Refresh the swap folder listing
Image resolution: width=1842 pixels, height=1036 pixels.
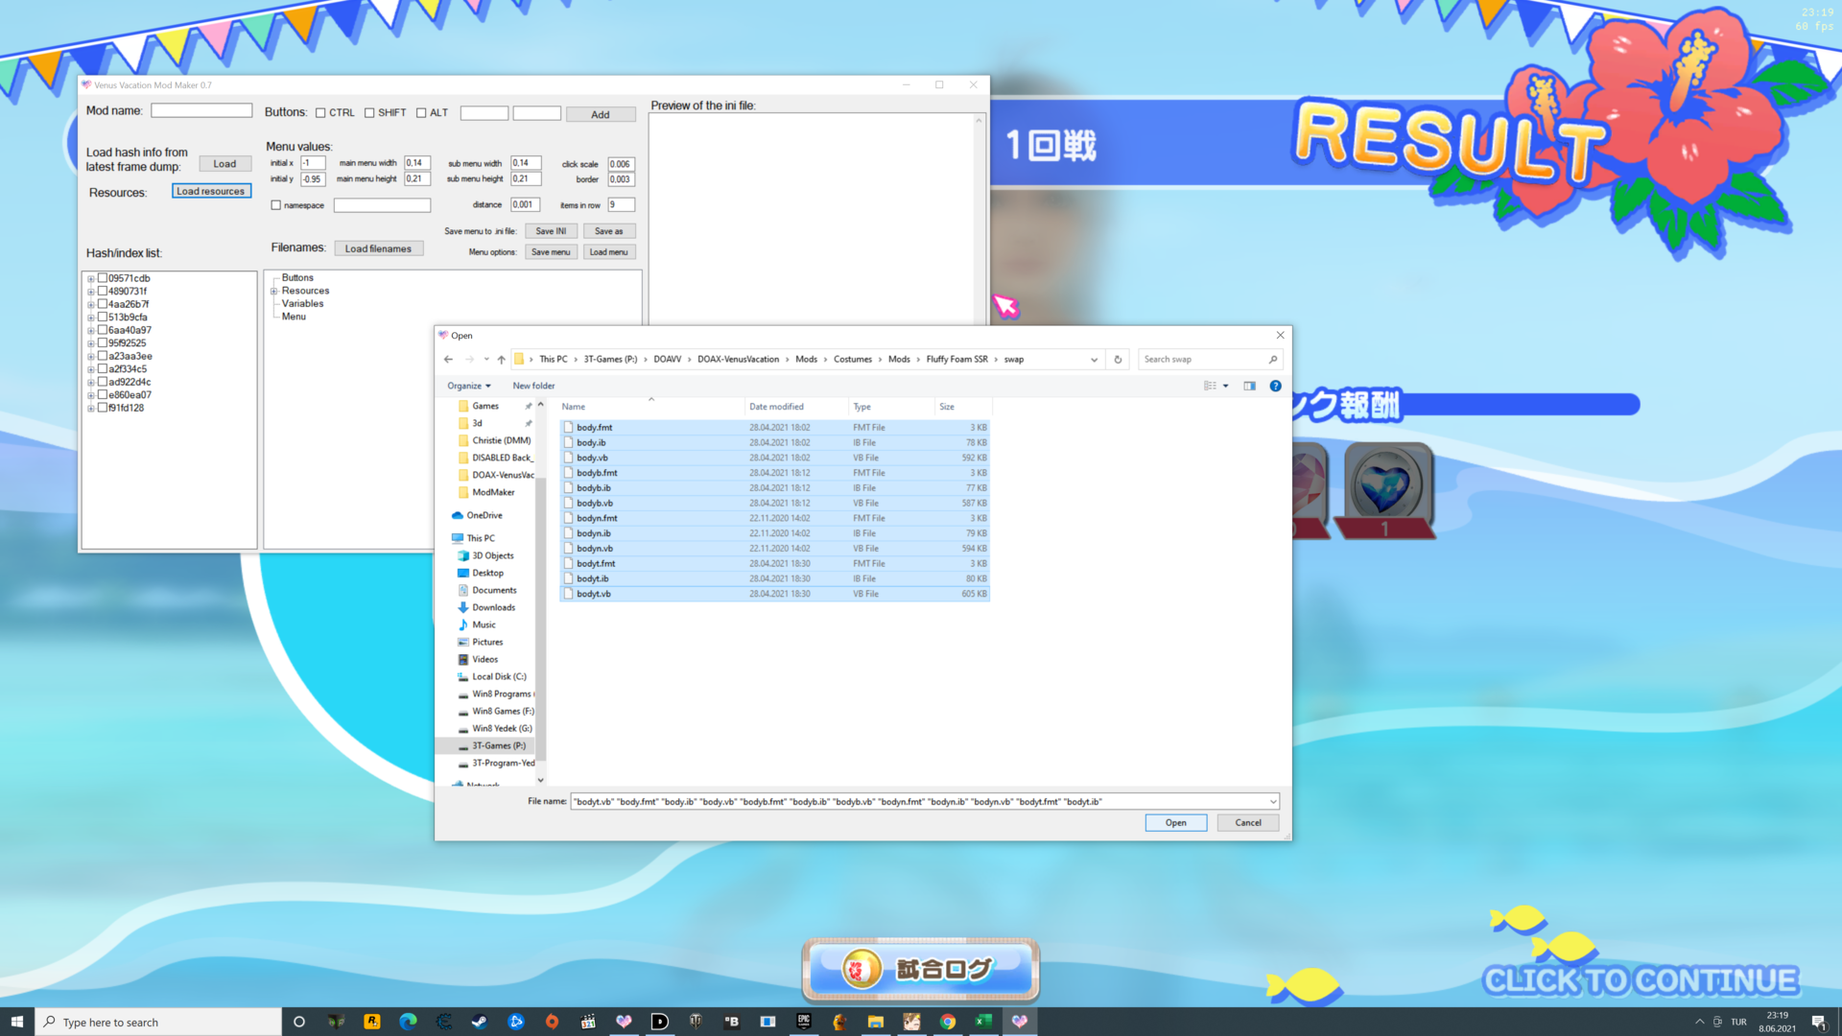[1118, 359]
